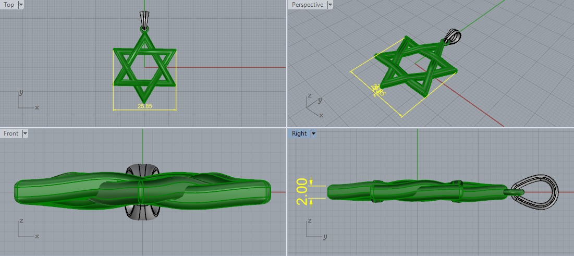Activate the Perspective viewport title label

pos(308,5)
